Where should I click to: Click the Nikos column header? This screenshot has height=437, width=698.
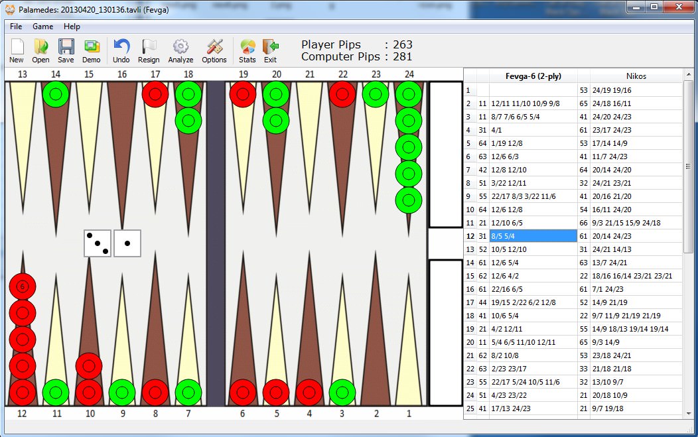pos(636,76)
